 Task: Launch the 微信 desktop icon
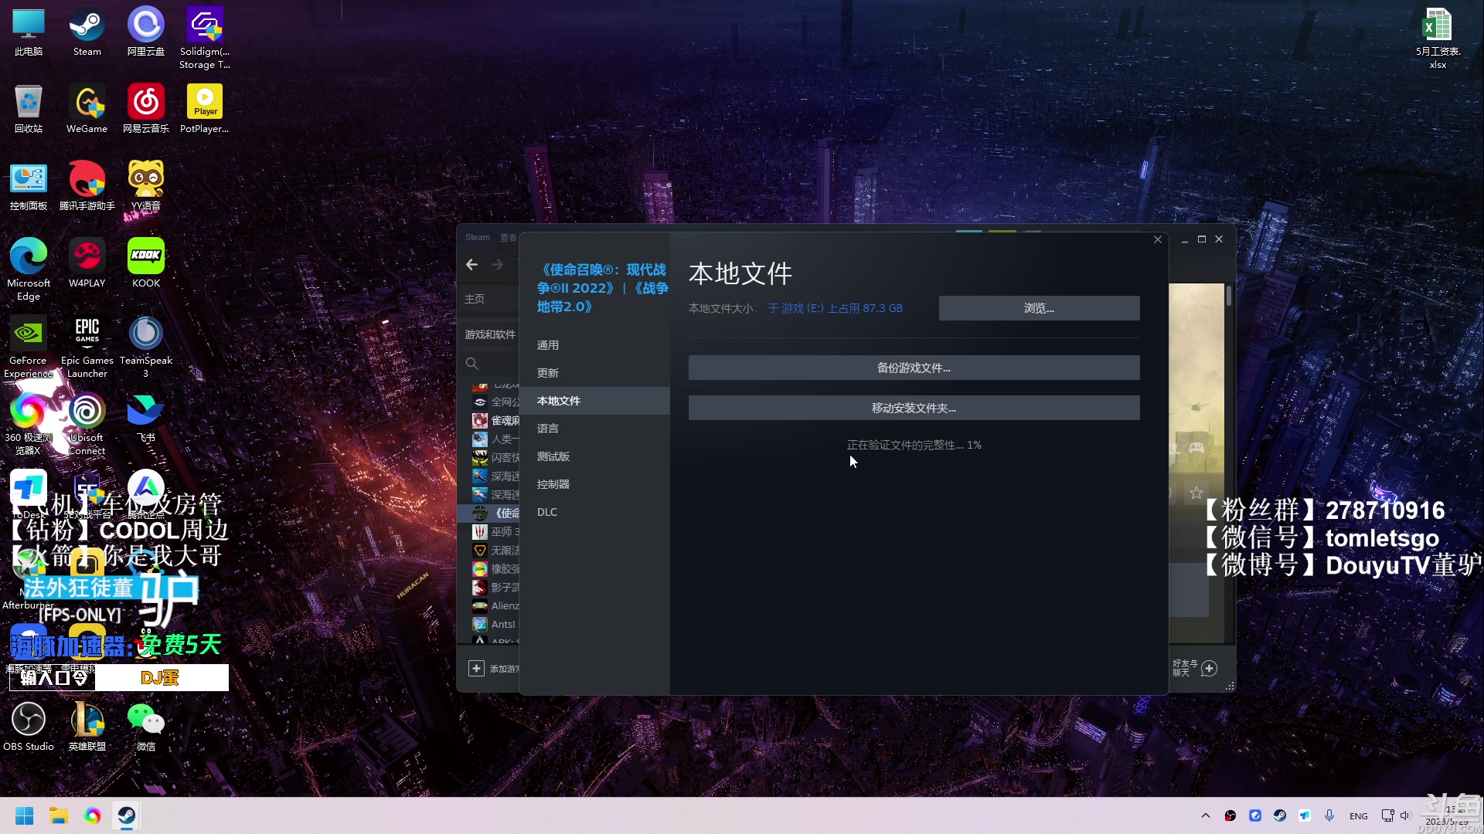pos(146,727)
